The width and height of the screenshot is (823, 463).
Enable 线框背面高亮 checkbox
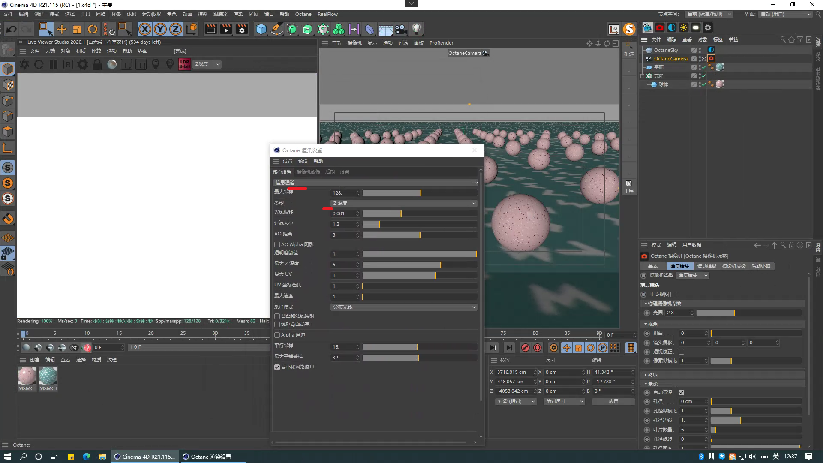(x=277, y=325)
